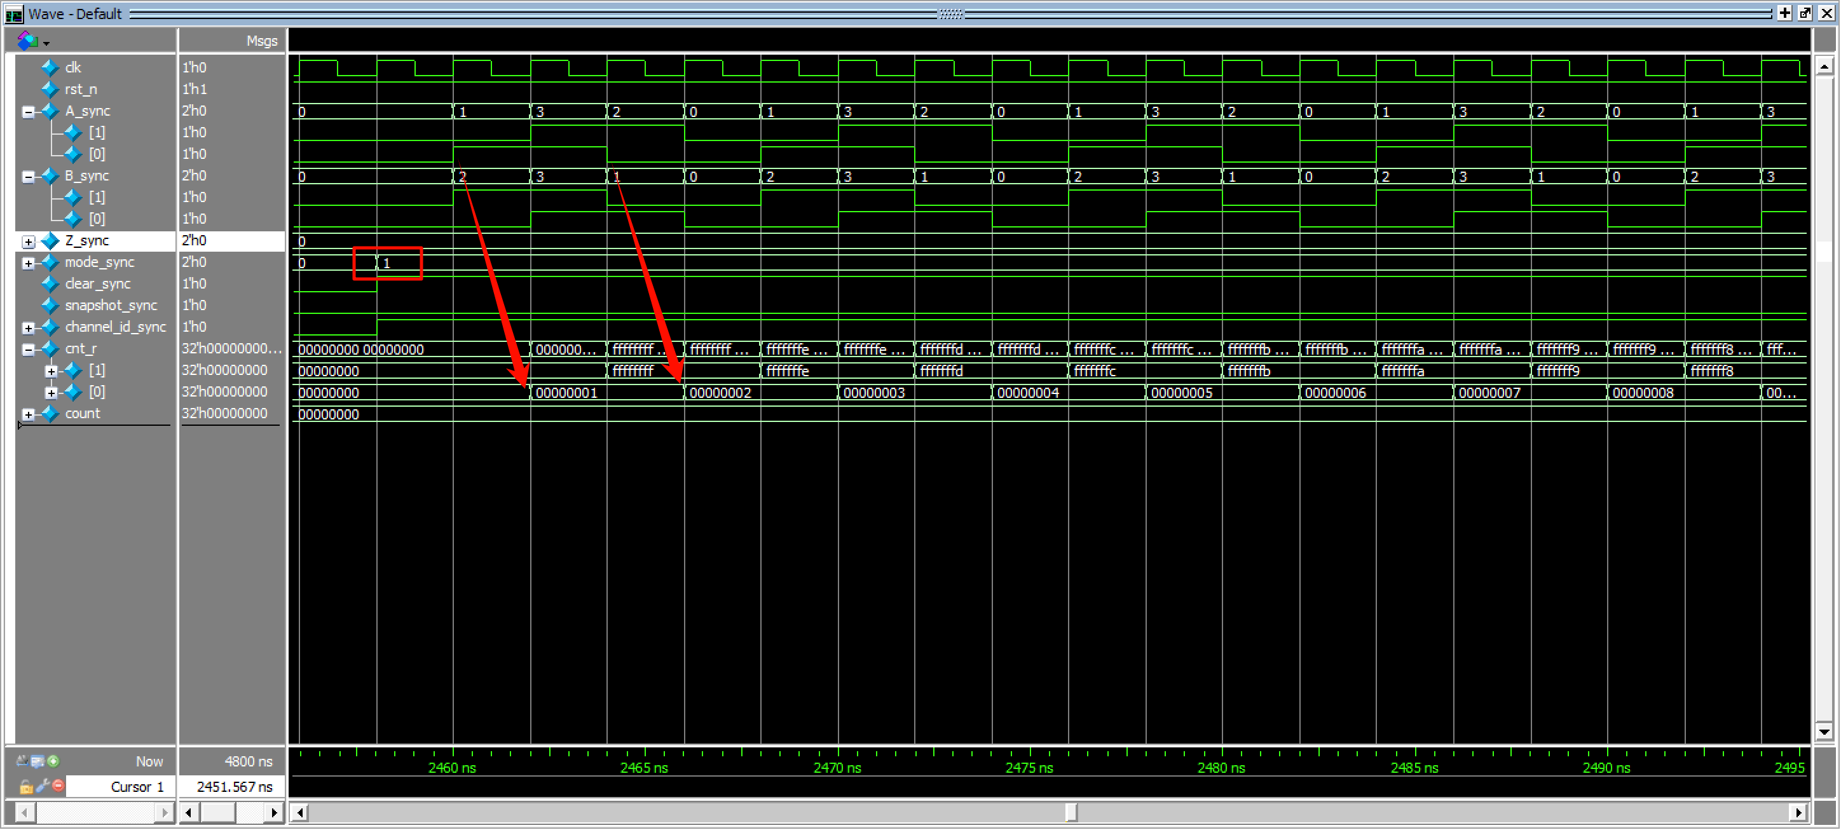Viewport: 1841px width, 830px height.
Task: Select the clear_sync signal
Action: 97,284
